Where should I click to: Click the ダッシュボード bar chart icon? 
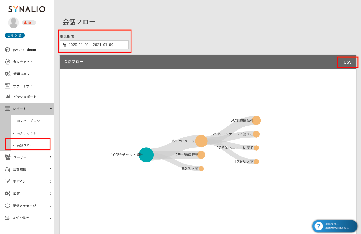(x=7, y=97)
